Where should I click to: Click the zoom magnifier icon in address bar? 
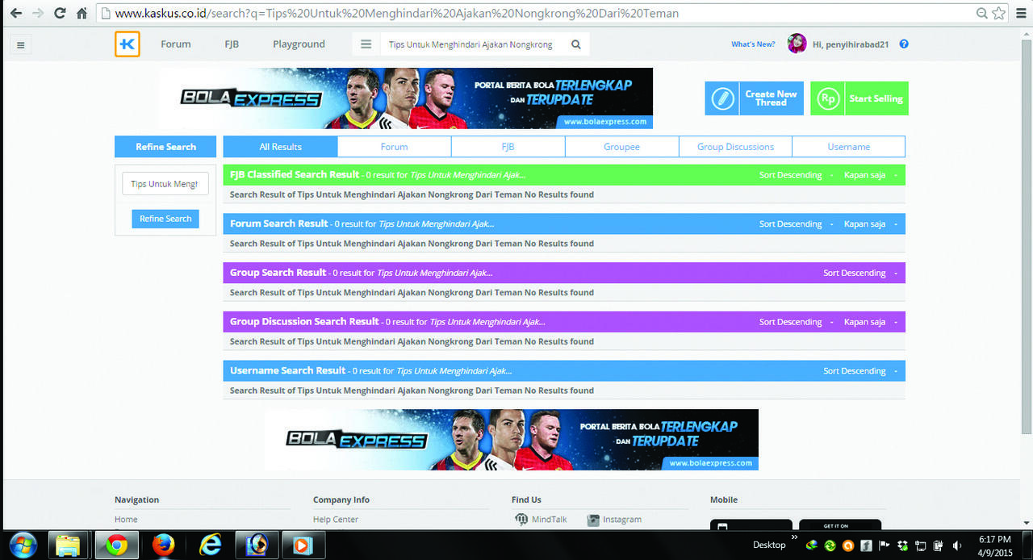981,13
